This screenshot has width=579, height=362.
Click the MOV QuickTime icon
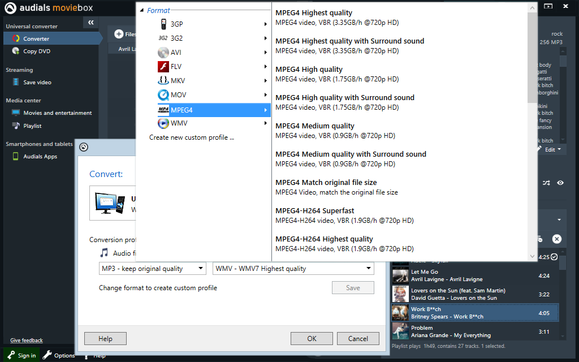click(x=163, y=95)
